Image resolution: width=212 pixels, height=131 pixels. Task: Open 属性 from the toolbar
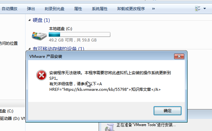pos(78,9)
